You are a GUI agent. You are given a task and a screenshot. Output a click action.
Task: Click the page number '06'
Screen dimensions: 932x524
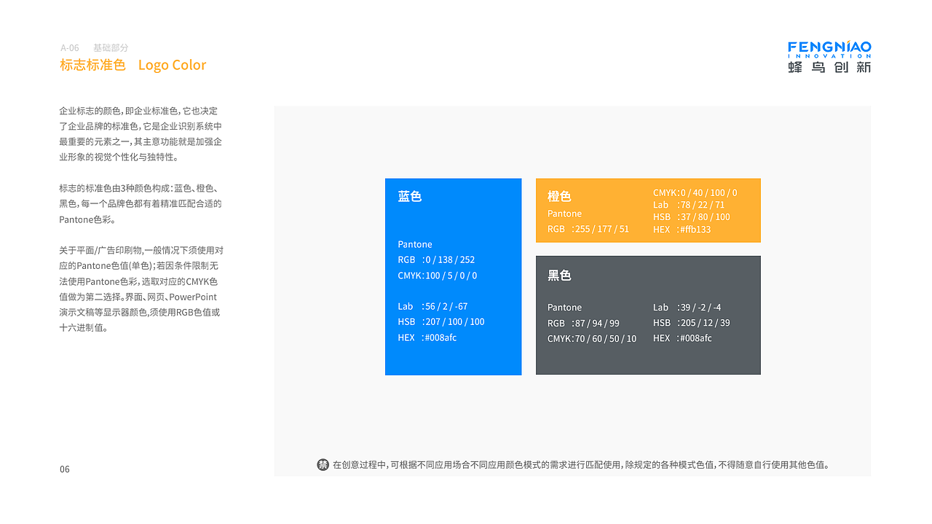click(65, 469)
